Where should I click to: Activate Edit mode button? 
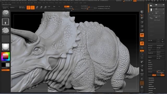(x=28, y=7)
